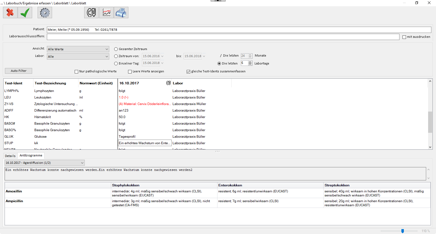Open the 'bis' date dropdown
Image resolution: width=436 pixels, height=234 pixels.
click(204, 56)
